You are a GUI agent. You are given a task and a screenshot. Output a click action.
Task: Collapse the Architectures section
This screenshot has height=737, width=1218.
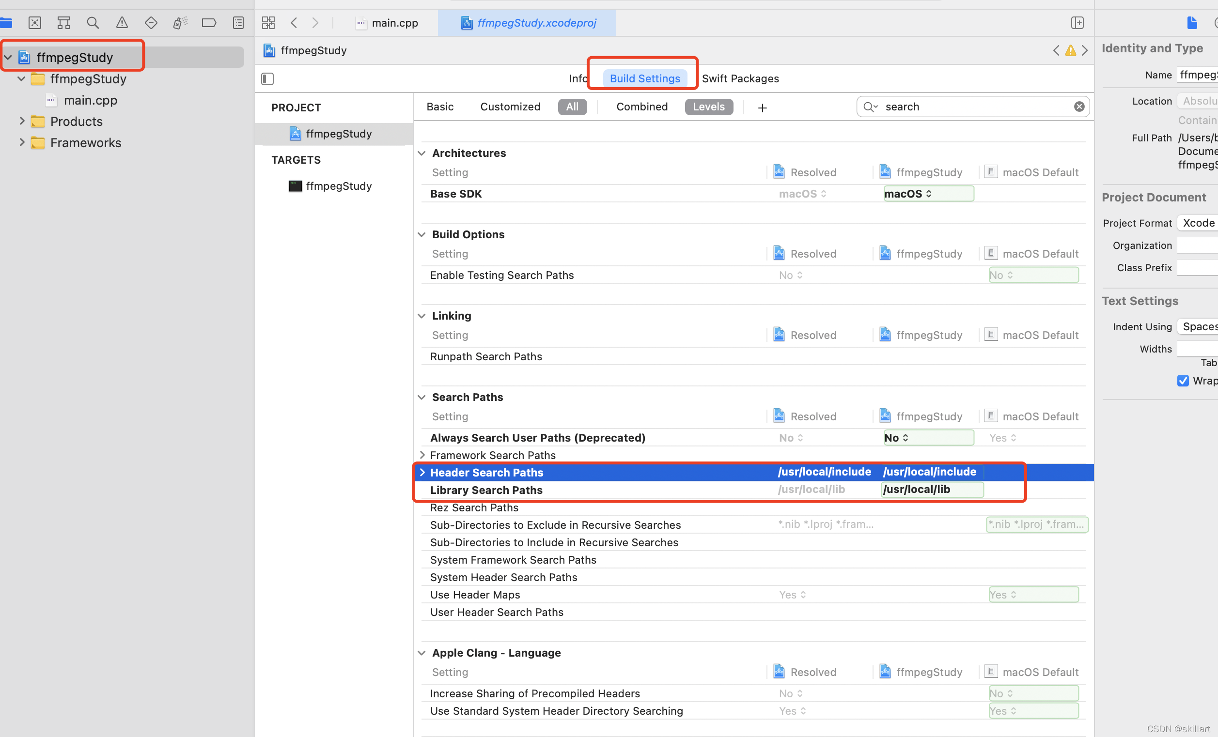pyautogui.click(x=422, y=153)
